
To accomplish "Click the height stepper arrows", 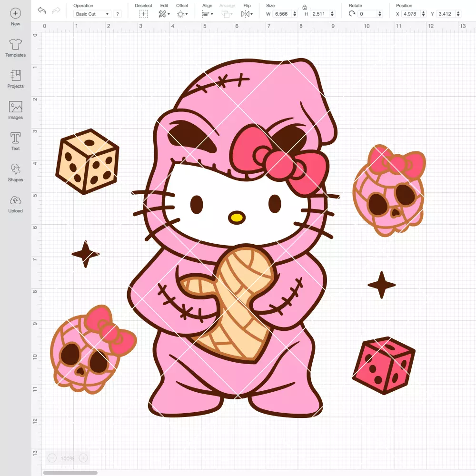I will click(x=332, y=14).
